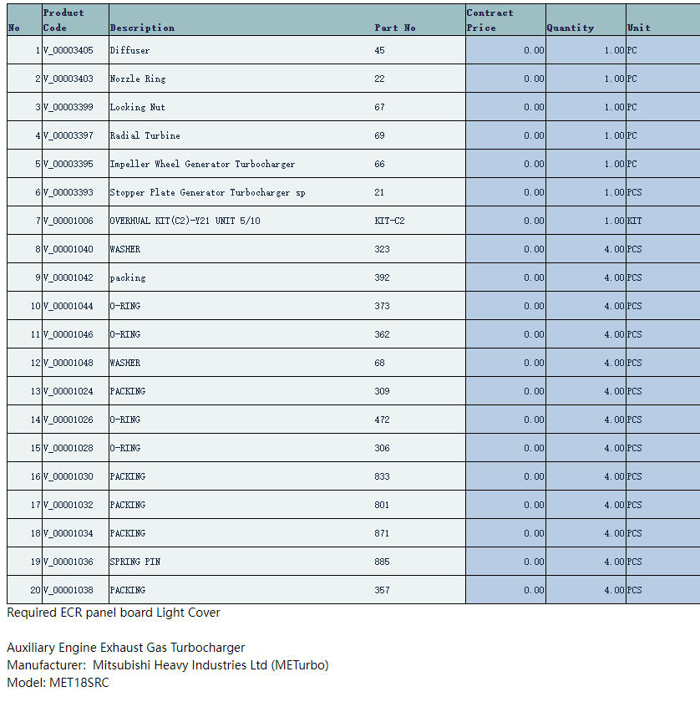Click the Locking Nut description cell
The width and height of the screenshot is (700, 707).
click(x=138, y=107)
